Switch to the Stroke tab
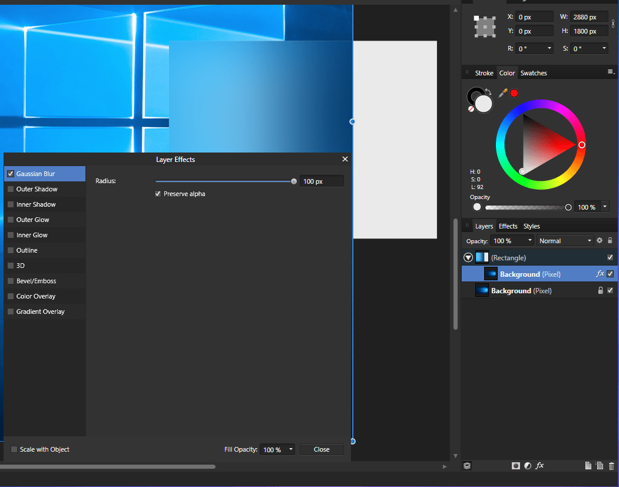The image size is (619, 487). [x=484, y=73]
